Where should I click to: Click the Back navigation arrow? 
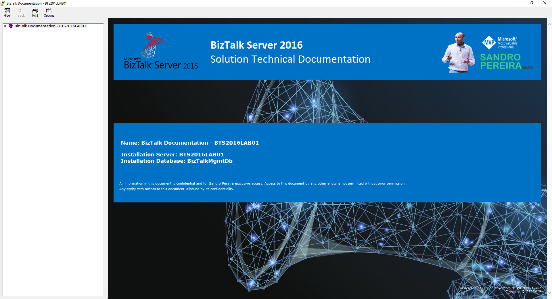(21, 12)
